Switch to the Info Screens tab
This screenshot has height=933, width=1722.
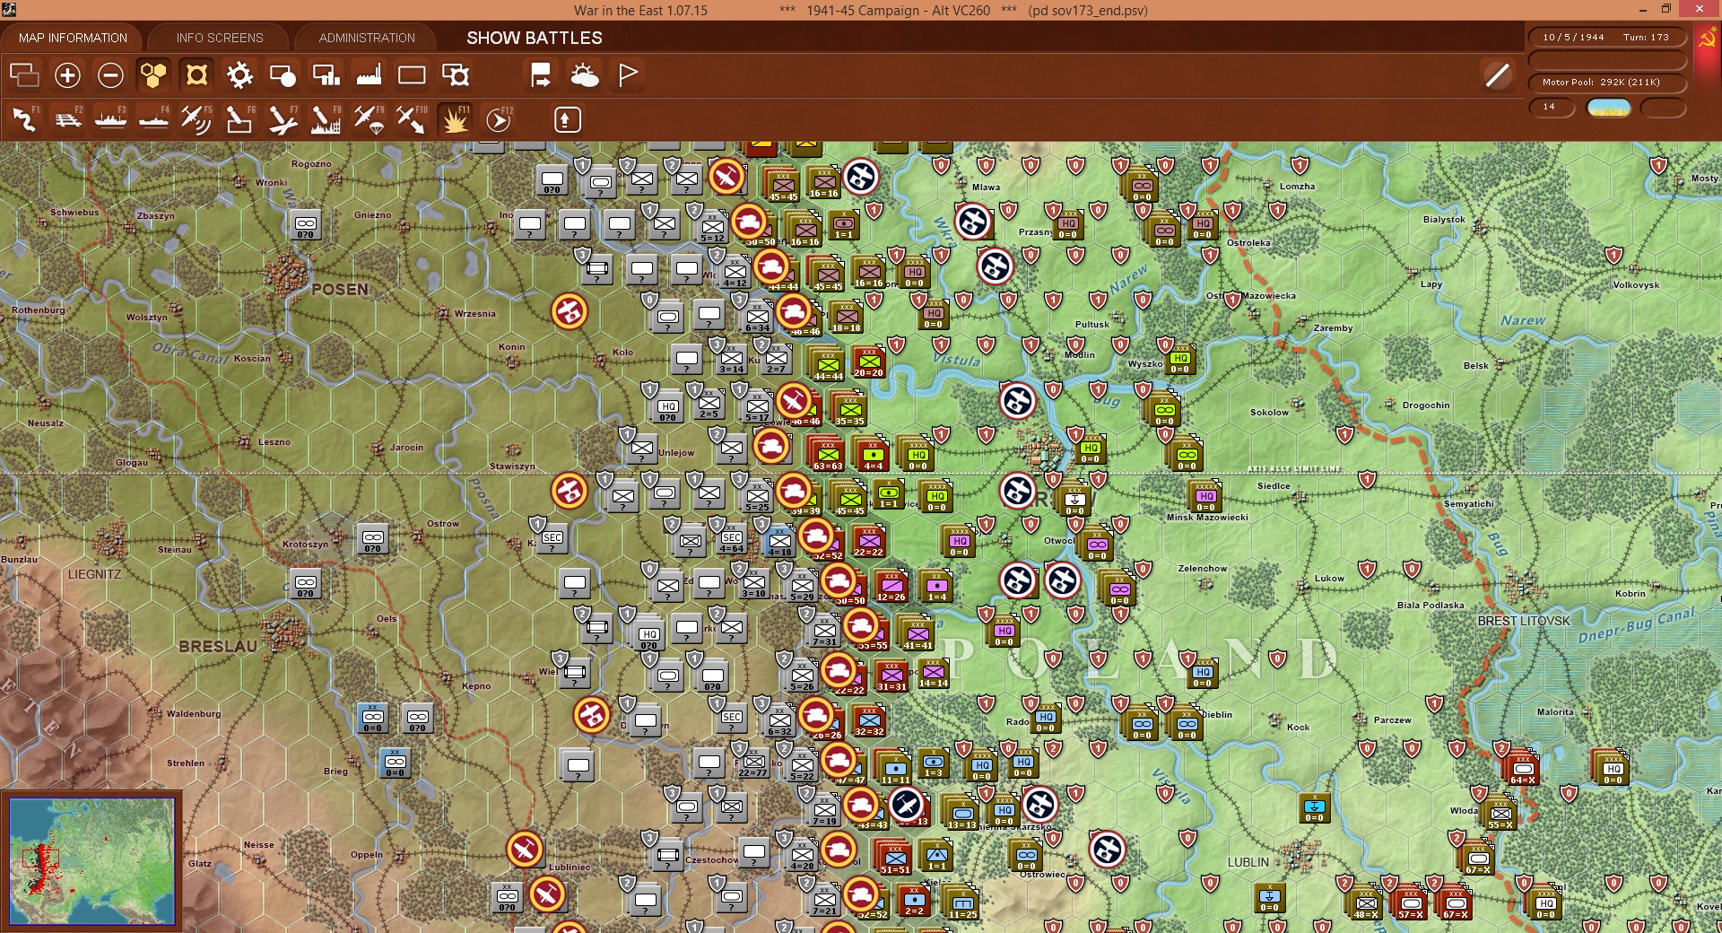(x=220, y=38)
